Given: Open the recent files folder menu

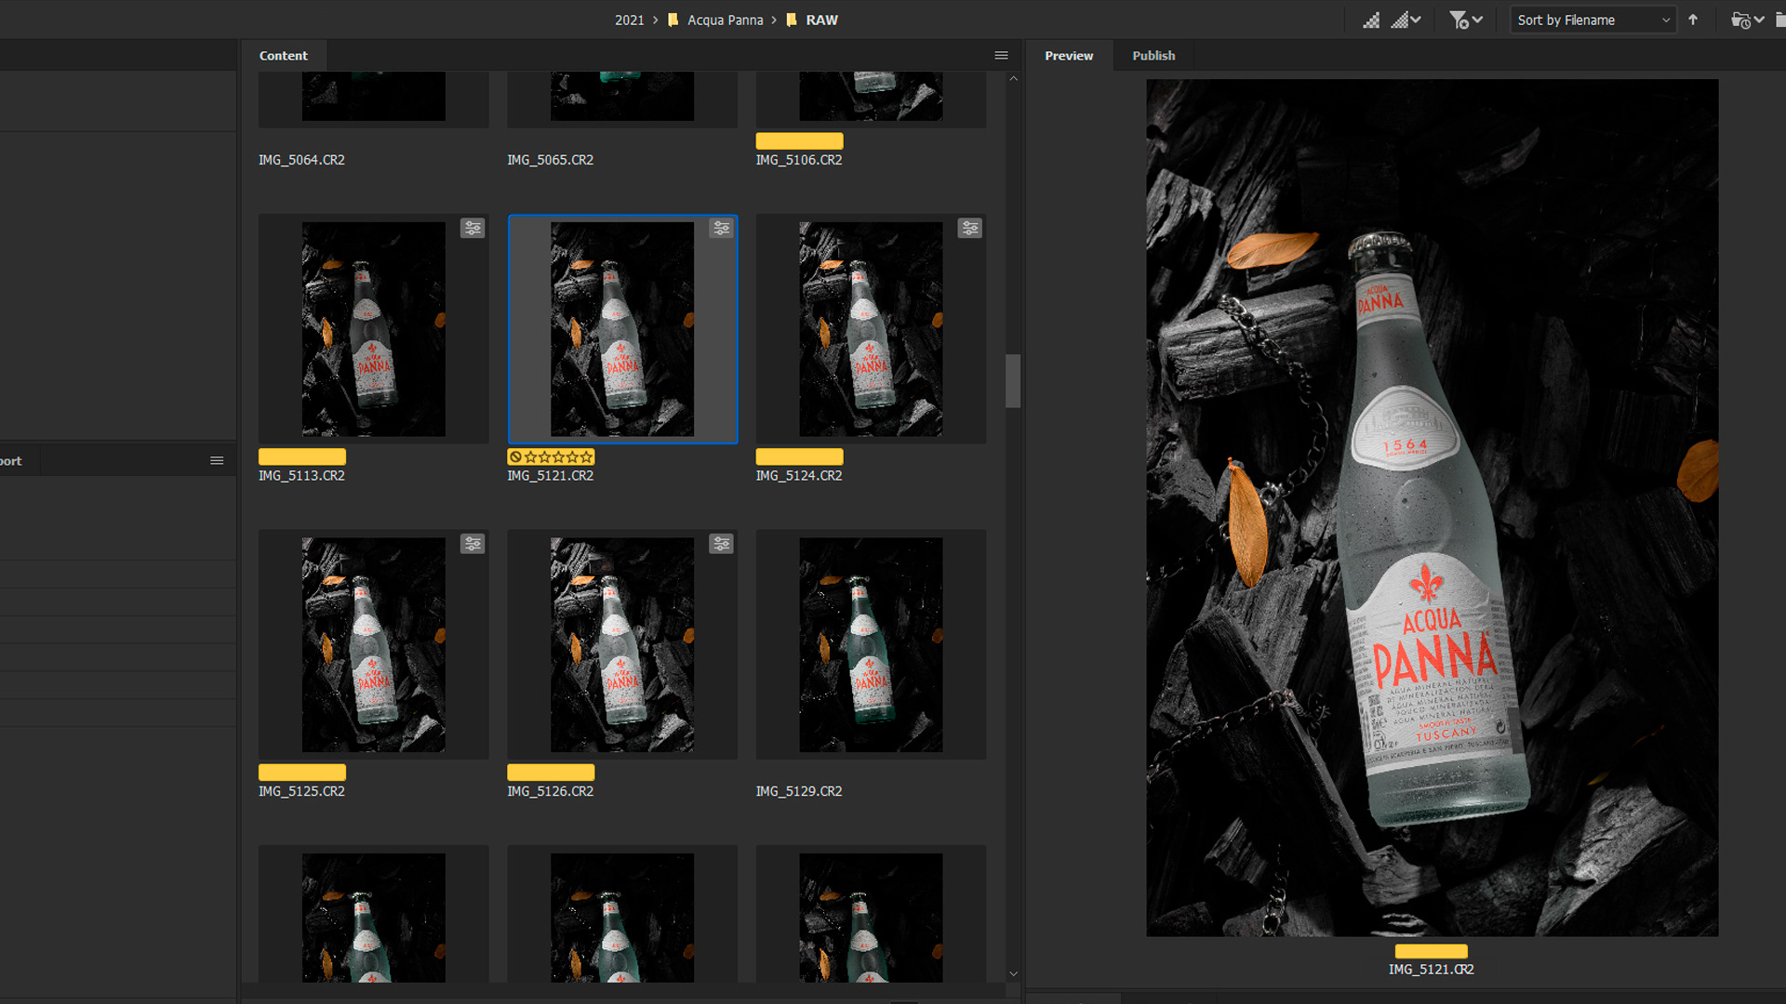Looking at the screenshot, I should point(1746,20).
